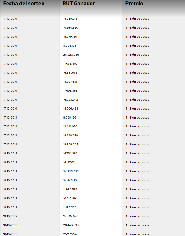Select RUT 14.940.918 cell

(x=70, y=19)
